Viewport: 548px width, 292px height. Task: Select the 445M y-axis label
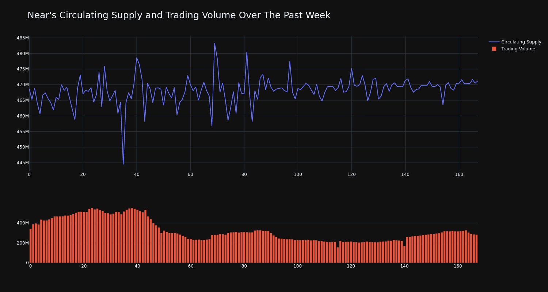23,163
